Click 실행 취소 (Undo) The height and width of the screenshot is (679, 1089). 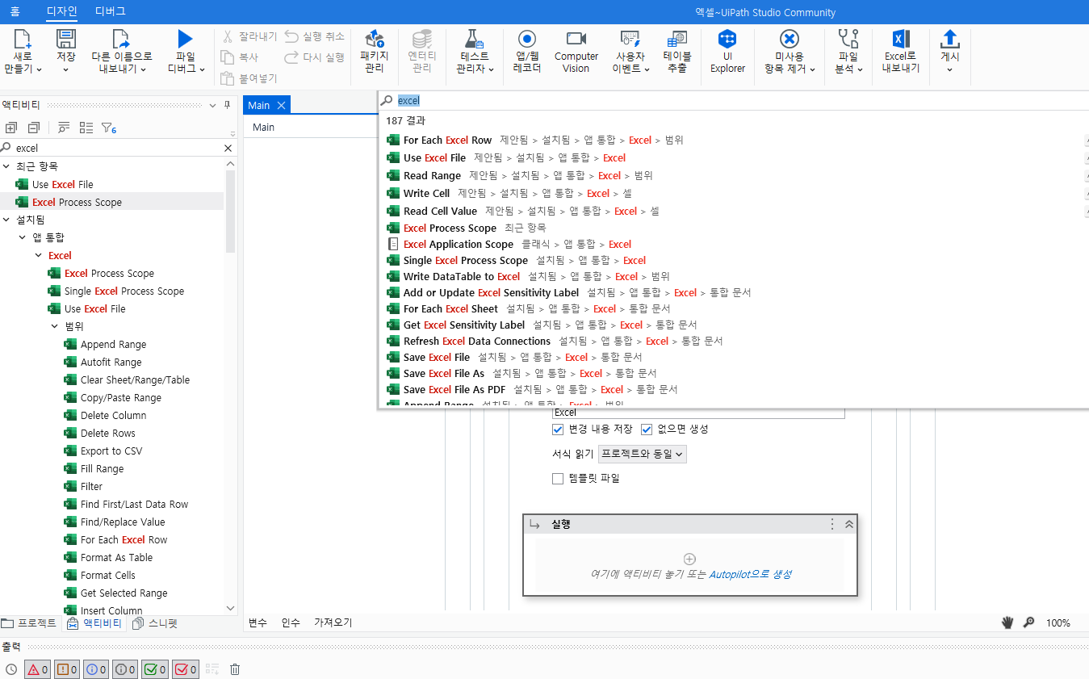[315, 36]
